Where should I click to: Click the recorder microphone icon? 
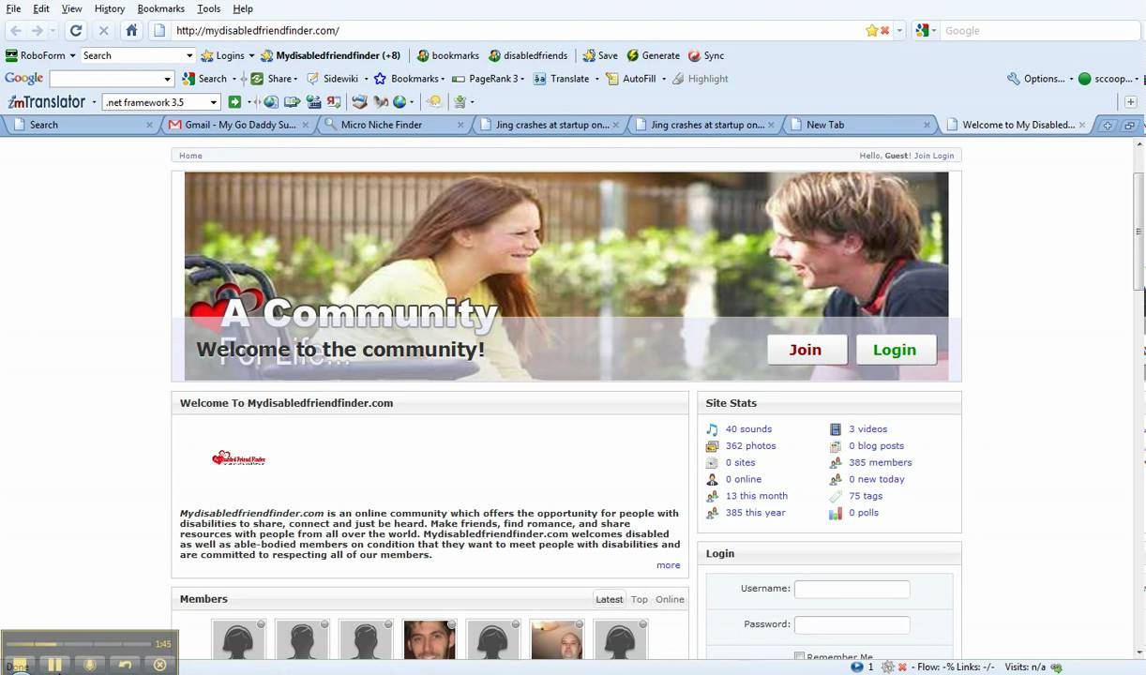tap(90, 665)
